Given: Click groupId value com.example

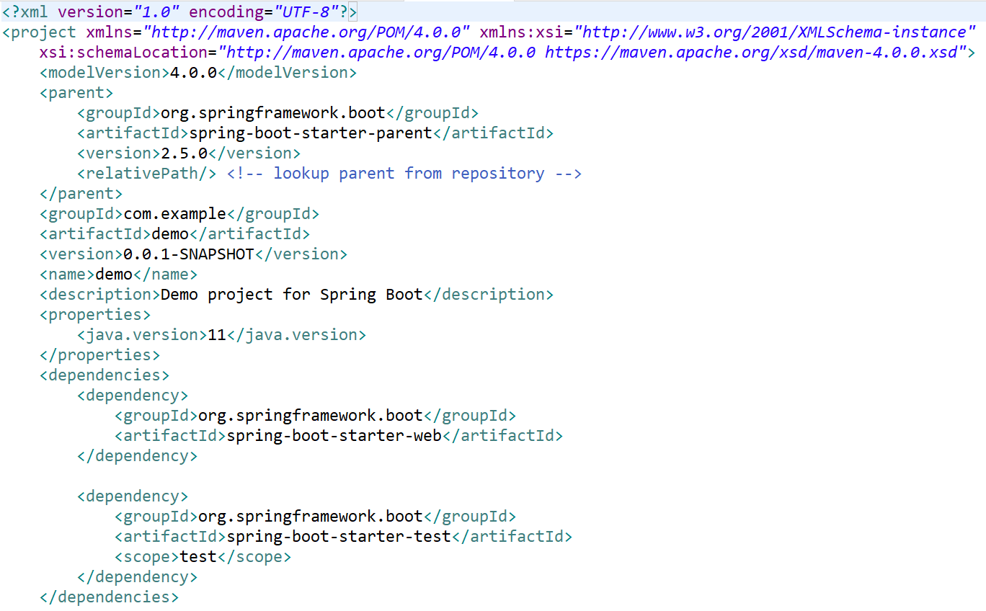Looking at the screenshot, I should click(x=175, y=213).
